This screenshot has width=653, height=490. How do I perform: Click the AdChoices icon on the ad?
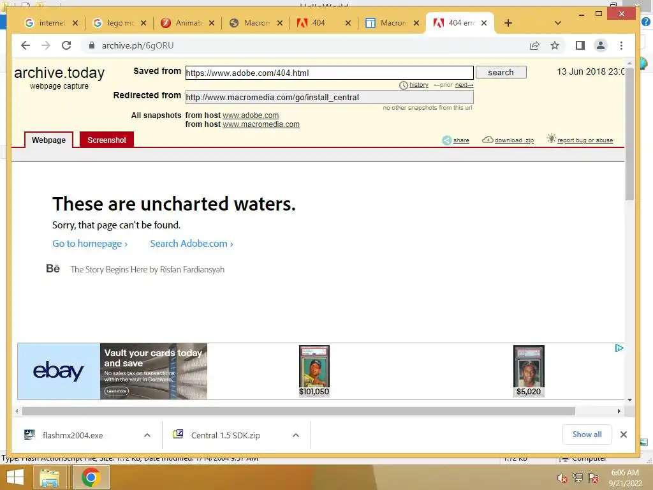pyautogui.click(x=619, y=348)
